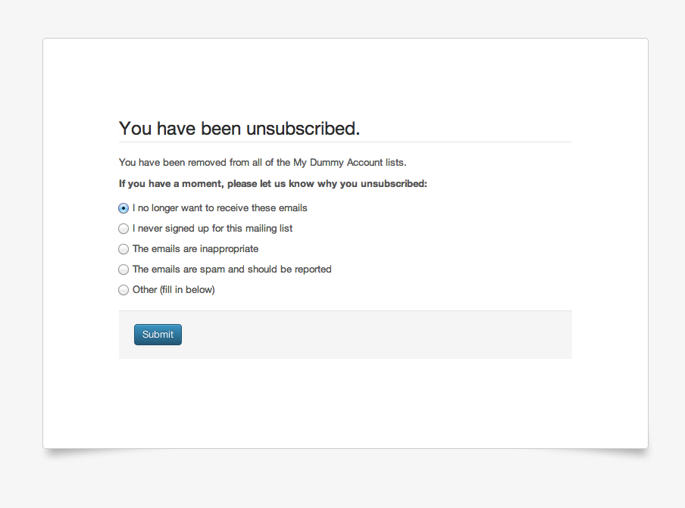Select the 'I no longer want to receive' radio button

click(x=124, y=208)
